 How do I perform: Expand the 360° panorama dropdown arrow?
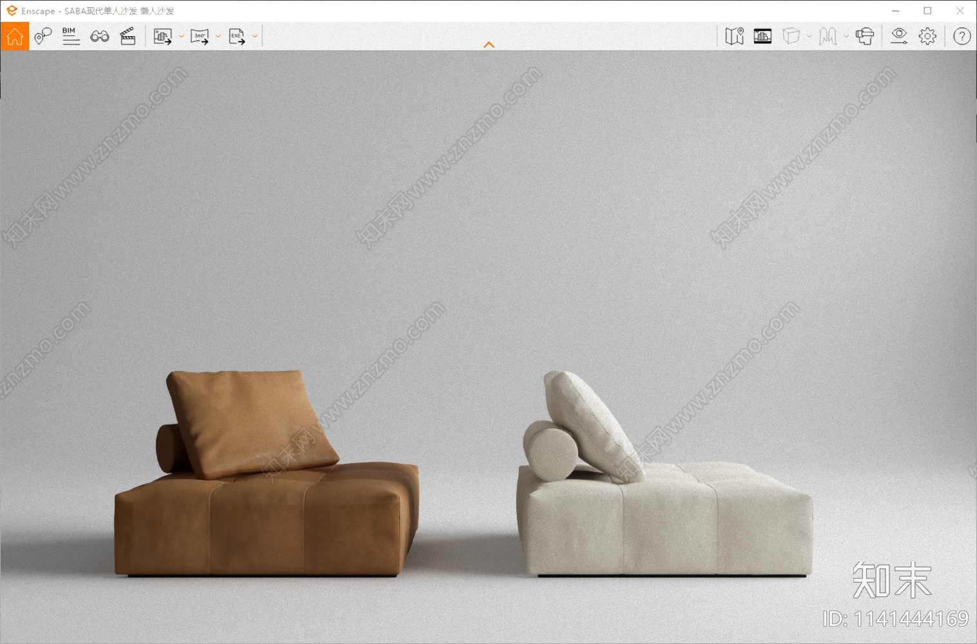pos(218,37)
